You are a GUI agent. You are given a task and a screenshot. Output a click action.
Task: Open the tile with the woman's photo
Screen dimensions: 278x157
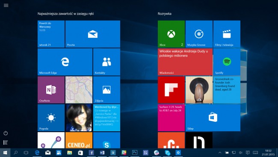[x=79, y=118]
